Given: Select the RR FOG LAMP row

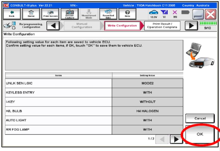Looking at the screenshot, I should 94,129.
